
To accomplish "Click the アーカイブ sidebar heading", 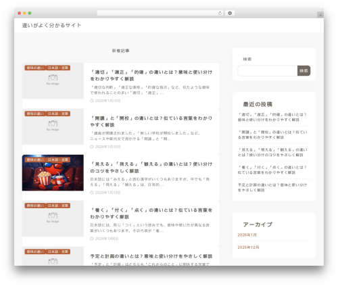I will point(258,224).
